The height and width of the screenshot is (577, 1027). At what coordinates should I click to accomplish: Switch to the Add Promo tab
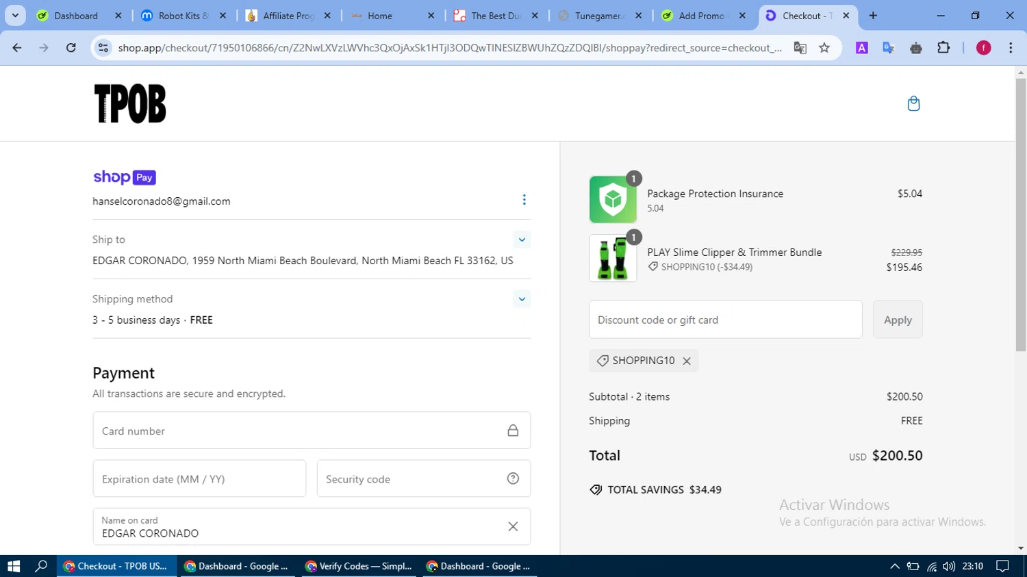[703, 15]
